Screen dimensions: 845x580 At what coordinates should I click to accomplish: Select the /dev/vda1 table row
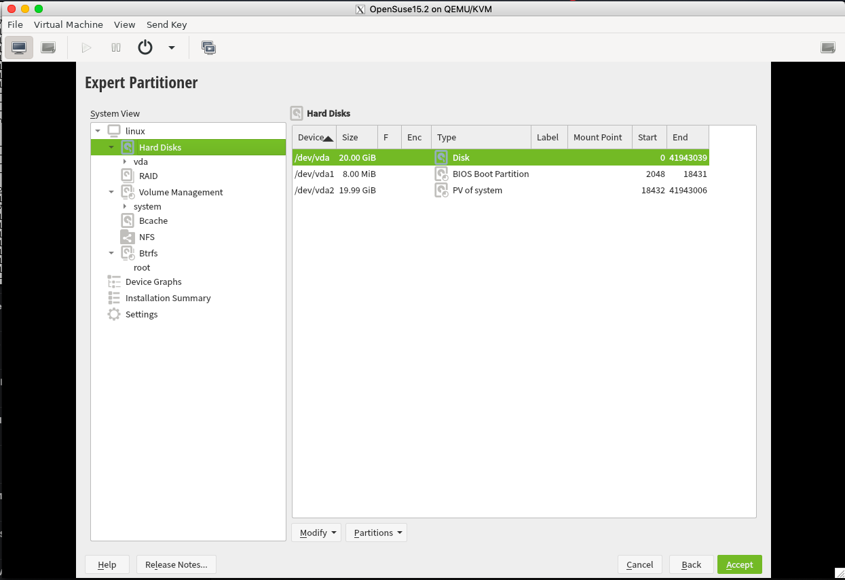501,174
